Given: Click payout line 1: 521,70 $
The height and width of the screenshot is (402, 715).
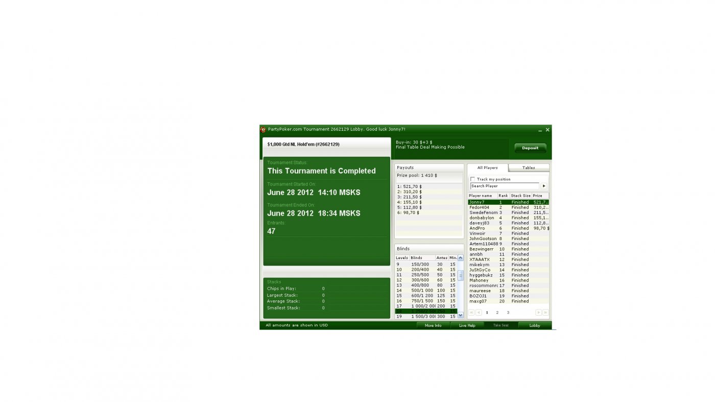Looking at the screenshot, I should tap(410, 186).
